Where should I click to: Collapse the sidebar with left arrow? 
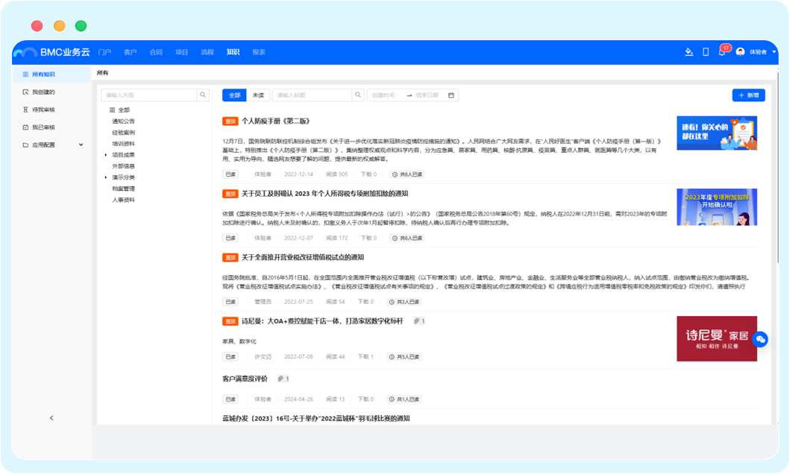tap(51, 418)
